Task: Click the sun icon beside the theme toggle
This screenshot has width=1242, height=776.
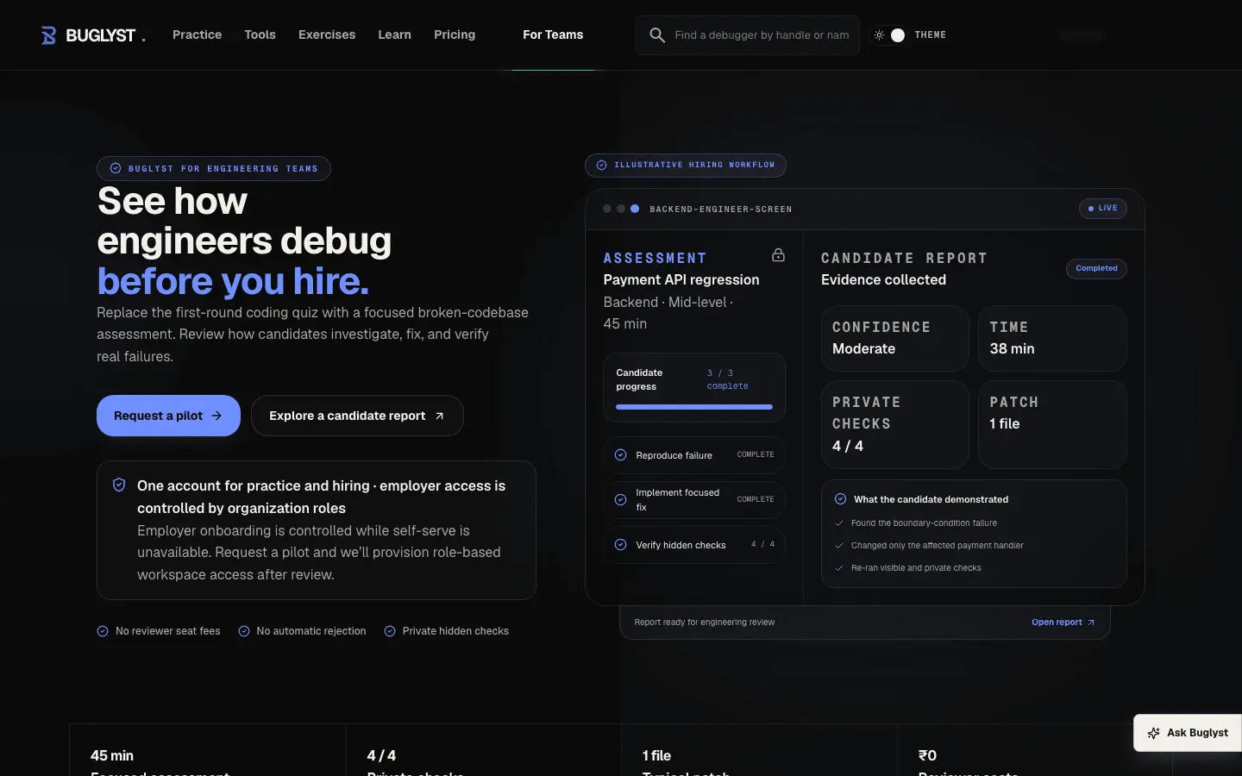Action: [x=879, y=35]
